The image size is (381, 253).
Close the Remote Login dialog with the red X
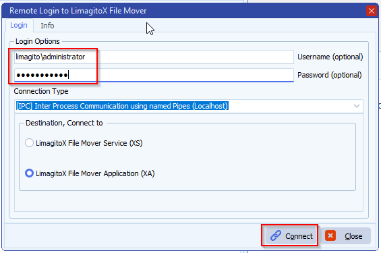pos(372,11)
